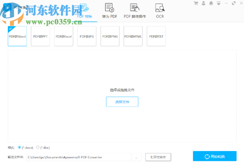Close the PDF converter window
Image resolution: width=244 pixels, height=166 pixels.
click(241, 3)
